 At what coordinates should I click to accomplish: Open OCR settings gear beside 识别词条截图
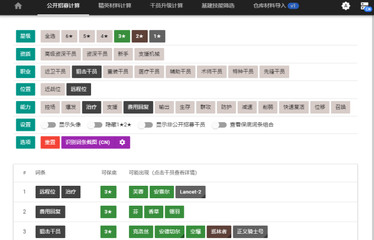(122, 142)
